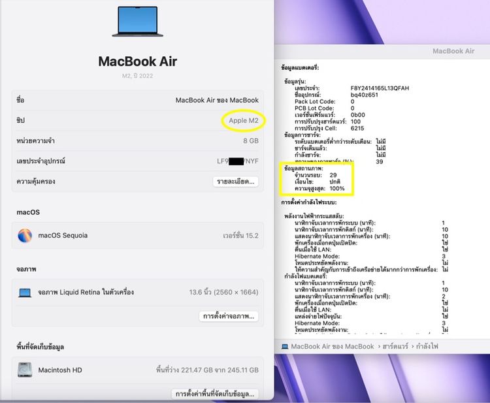Image resolution: width=490 pixels, height=403 pixels.
Task: Click laptop icon in System Information path bar
Action: 285,346
